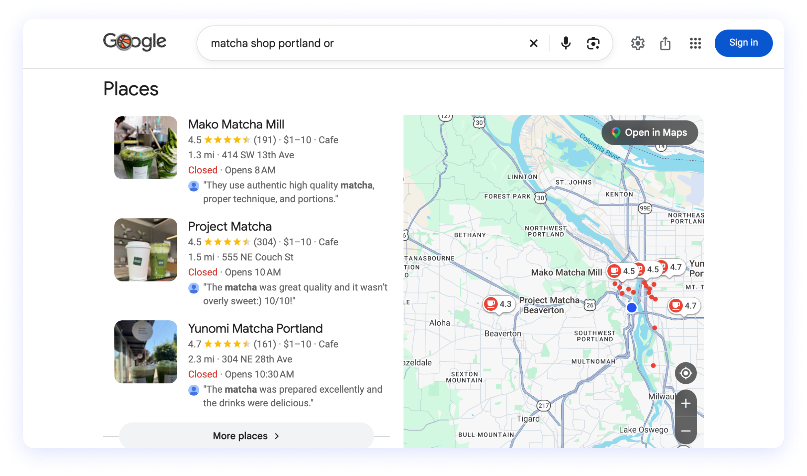Start voice search with the microphone
Viewport: 807px width, 476px height.
[x=566, y=43]
